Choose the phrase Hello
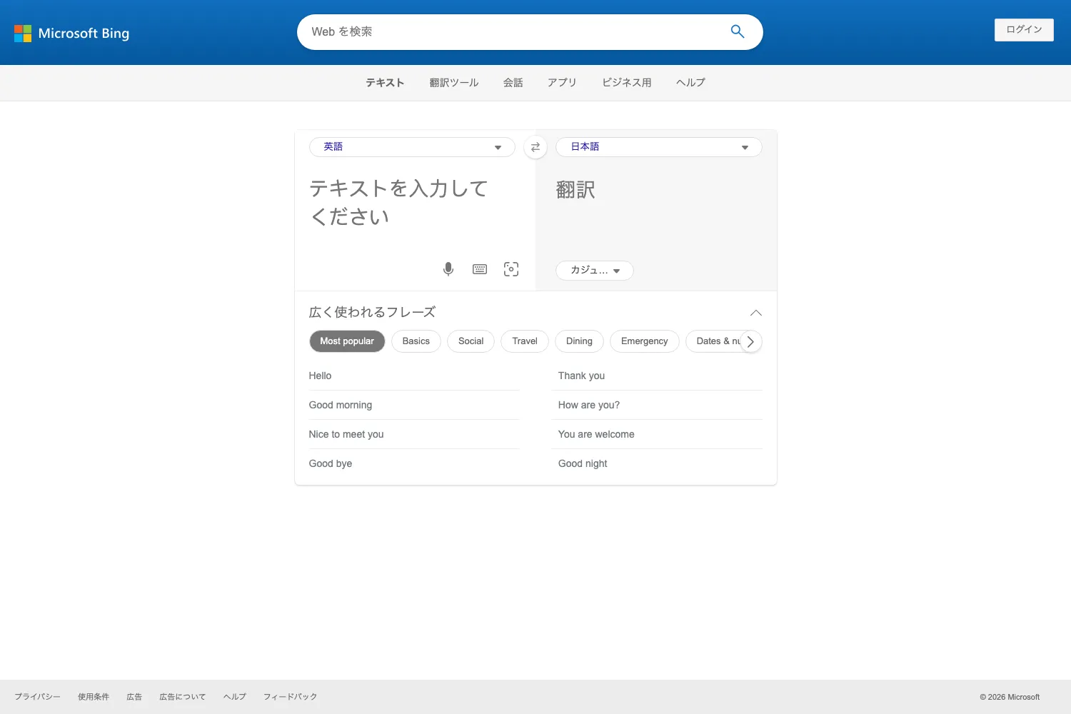 (414, 376)
